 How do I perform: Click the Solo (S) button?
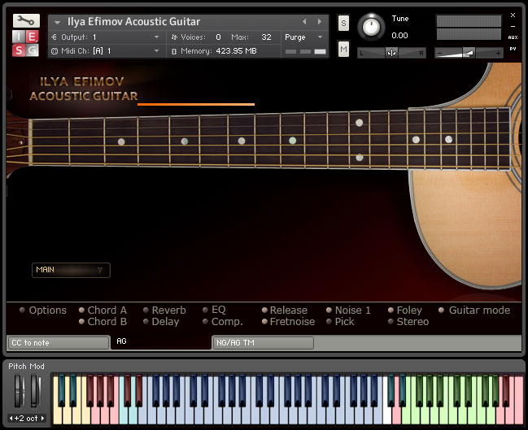(x=343, y=23)
